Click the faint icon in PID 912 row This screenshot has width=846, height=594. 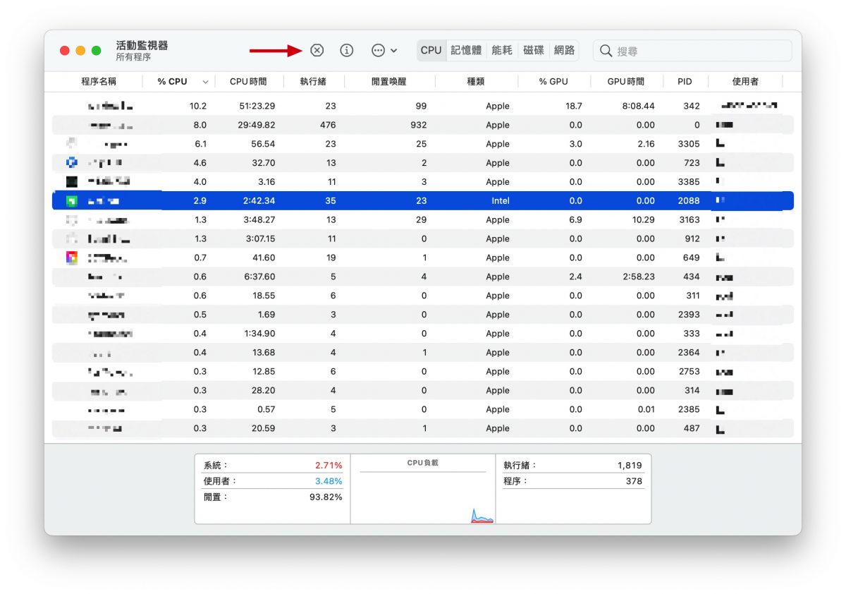pyautogui.click(x=71, y=238)
